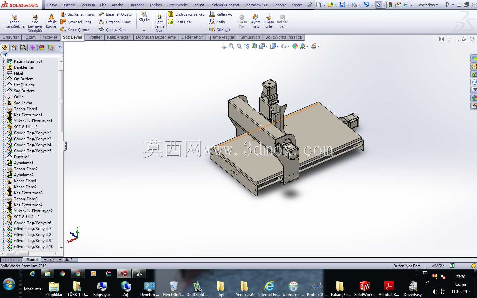Open the Araçlar menu

117,5
